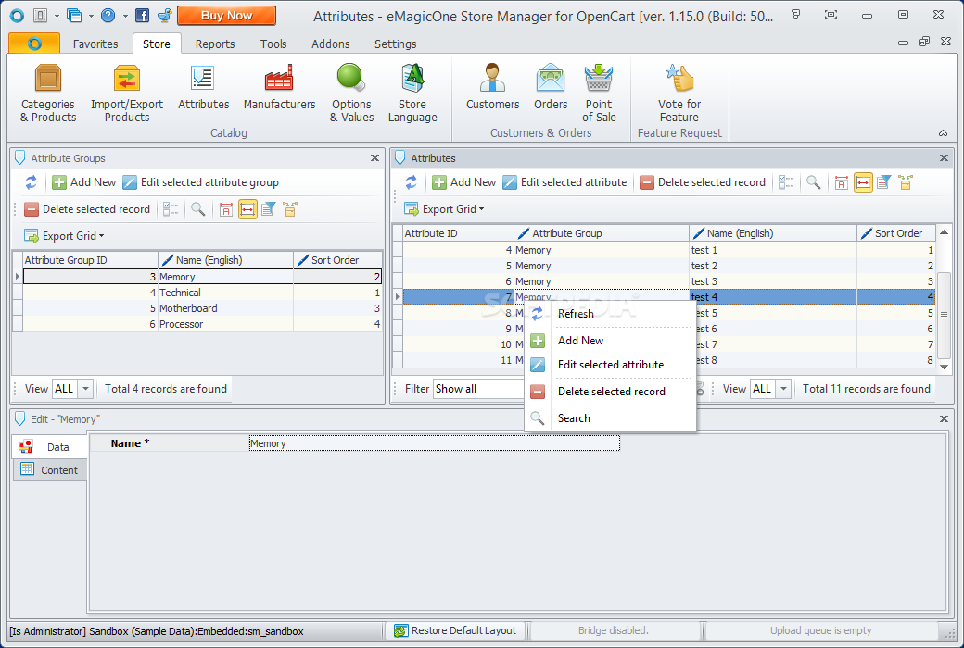Click search magnifier in Attributes toolbar

coord(814,182)
